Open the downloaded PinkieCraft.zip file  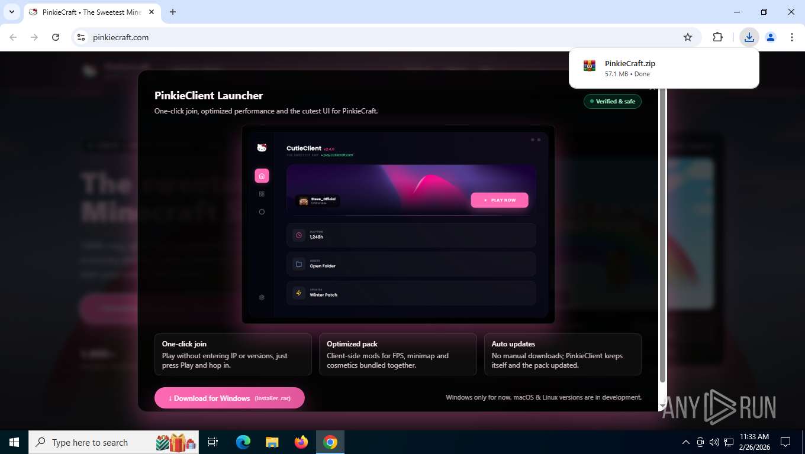pos(664,68)
